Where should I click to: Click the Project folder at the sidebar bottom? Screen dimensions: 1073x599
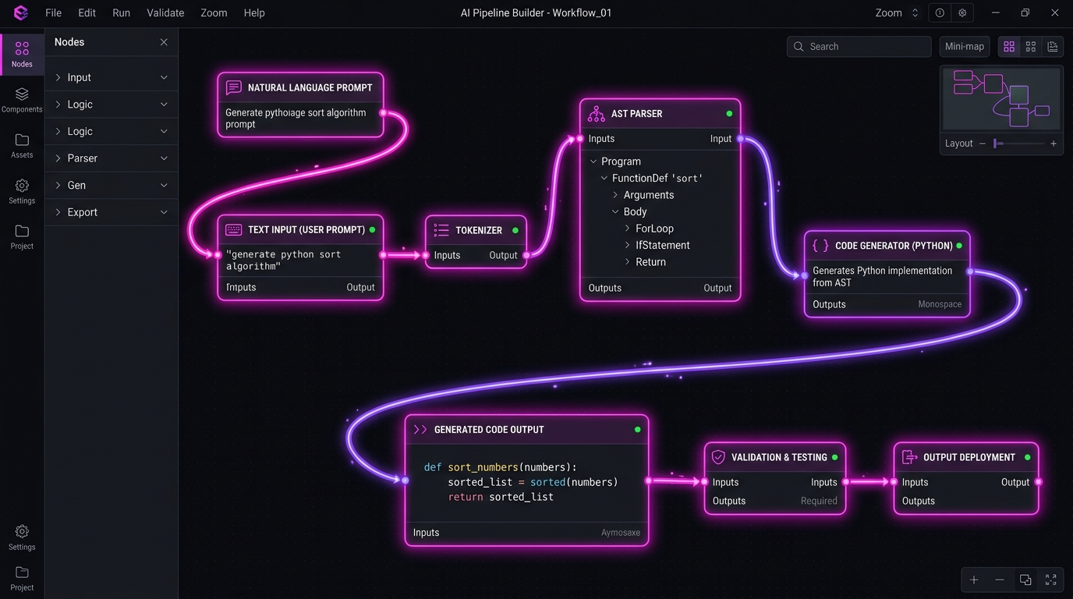click(x=22, y=578)
